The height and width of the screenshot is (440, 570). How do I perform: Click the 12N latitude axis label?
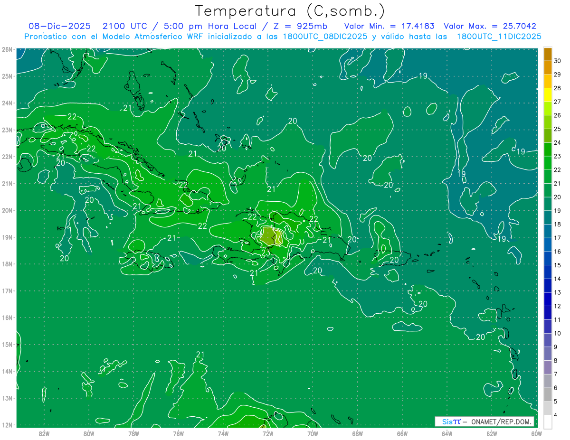pyautogui.click(x=7, y=425)
